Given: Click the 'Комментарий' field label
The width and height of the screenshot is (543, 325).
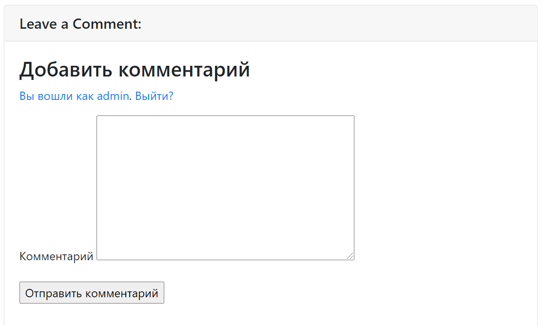Looking at the screenshot, I should pyautogui.click(x=57, y=256).
